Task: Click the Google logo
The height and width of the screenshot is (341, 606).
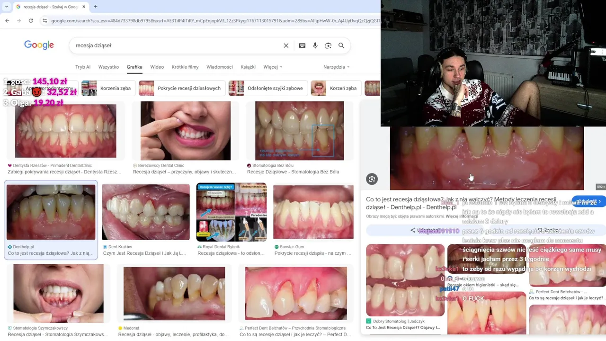Action: 39,45
